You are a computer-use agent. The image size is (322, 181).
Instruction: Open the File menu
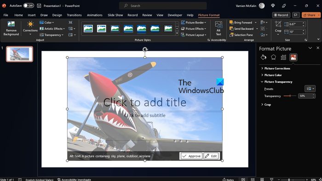click(6, 15)
